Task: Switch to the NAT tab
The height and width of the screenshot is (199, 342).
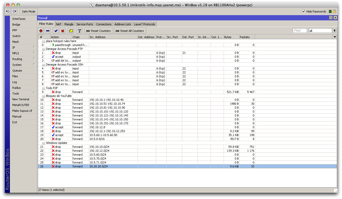Action: 59,24
